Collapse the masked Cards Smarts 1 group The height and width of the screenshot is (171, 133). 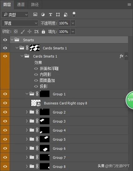[x=17, y=48]
